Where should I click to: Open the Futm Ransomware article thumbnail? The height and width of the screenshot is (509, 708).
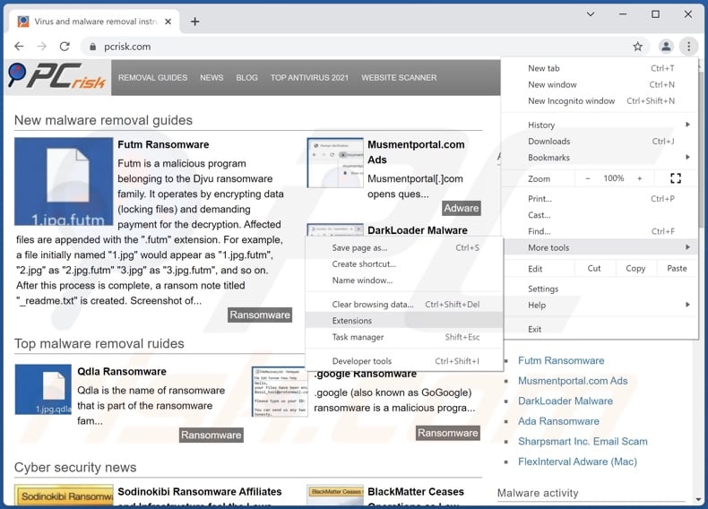64,182
